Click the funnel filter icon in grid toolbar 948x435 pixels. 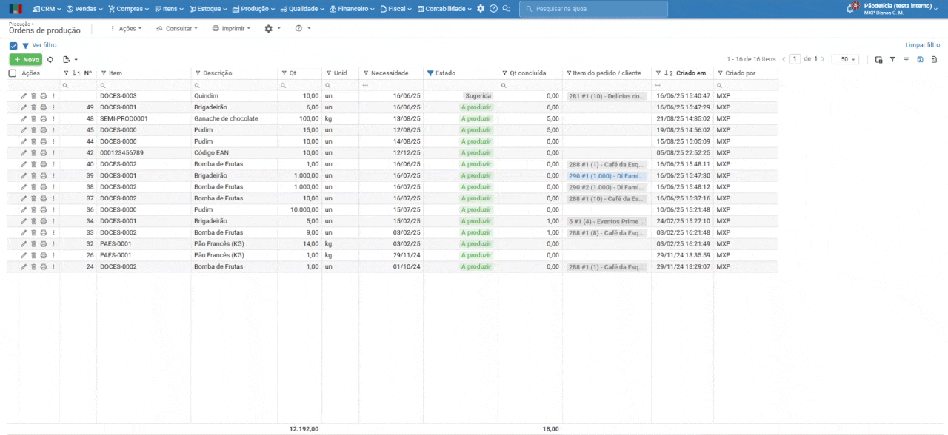coord(892,59)
